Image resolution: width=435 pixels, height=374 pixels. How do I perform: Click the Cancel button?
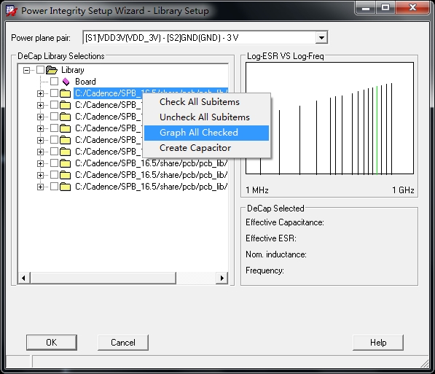(x=123, y=343)
